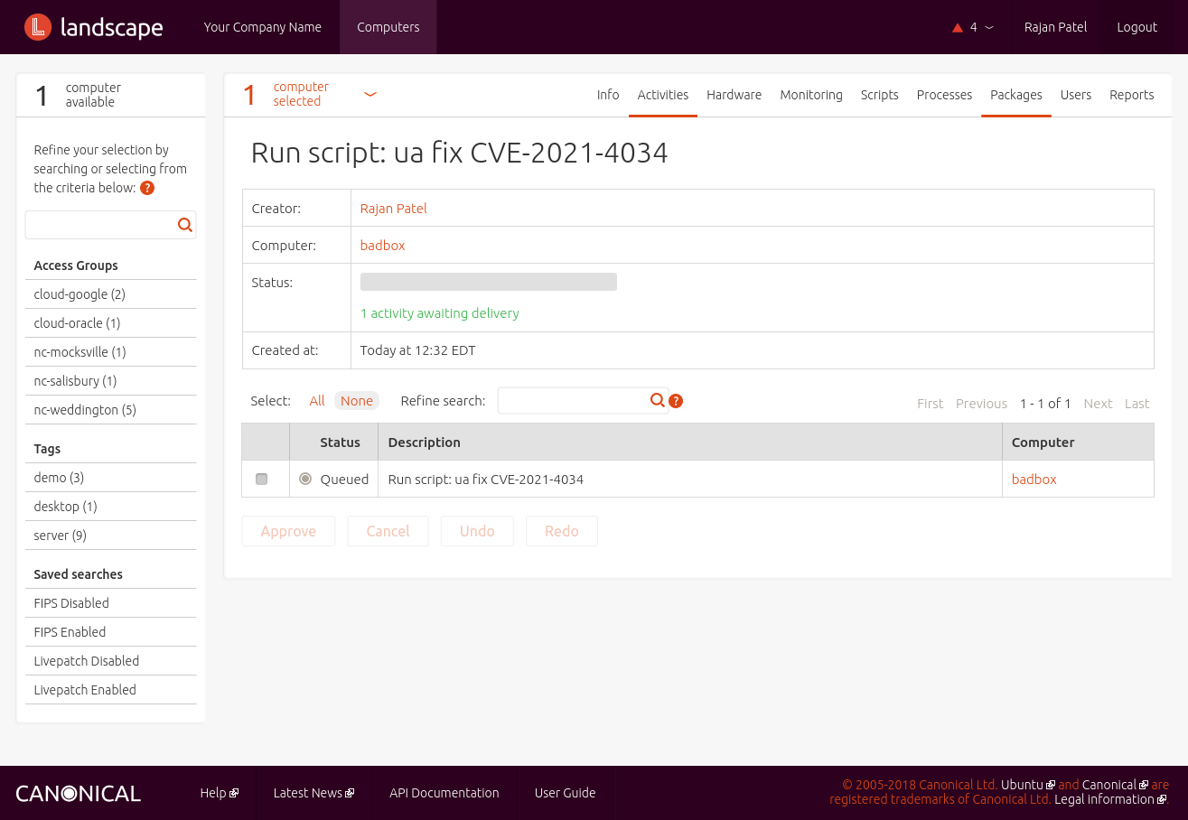Click external link icon beside Latest News
The height and width of the screenshot is (820, 1188).
click(x=350, y=793)
